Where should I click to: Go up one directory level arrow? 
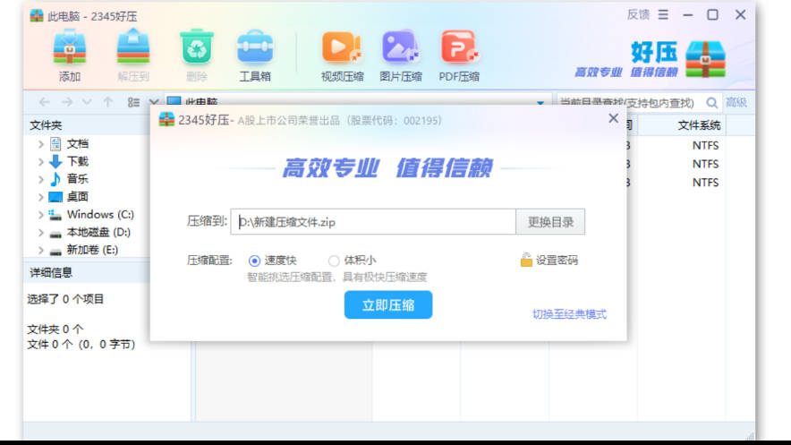click(108, 102)
